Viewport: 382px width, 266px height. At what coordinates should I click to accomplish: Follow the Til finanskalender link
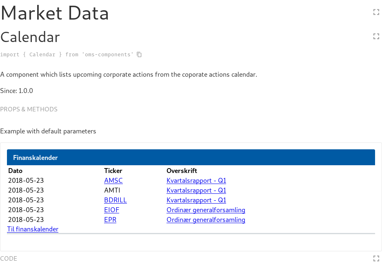(x=33, y=229)
